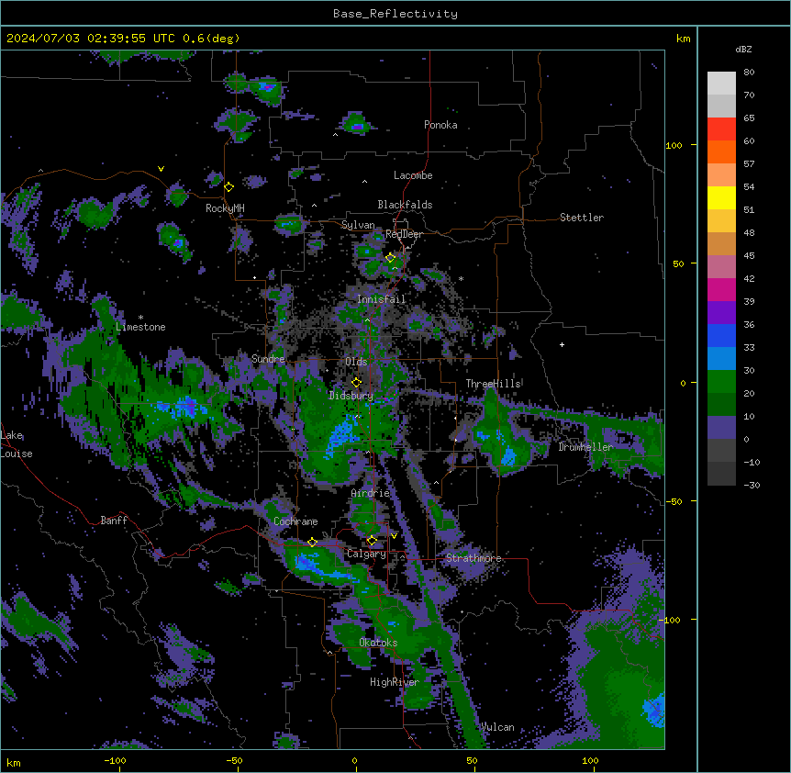Click the 100 tick on the y-axis
The width and height of the screenshot is (791, 773).
(x=674, y=145)
